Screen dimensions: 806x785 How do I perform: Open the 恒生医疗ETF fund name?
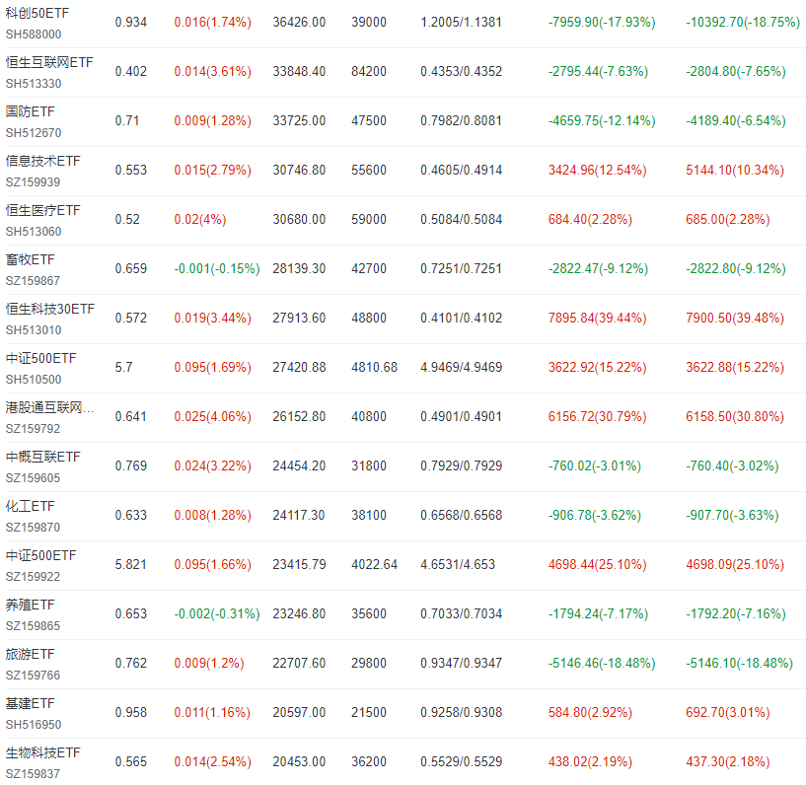[x=42, y=210]
